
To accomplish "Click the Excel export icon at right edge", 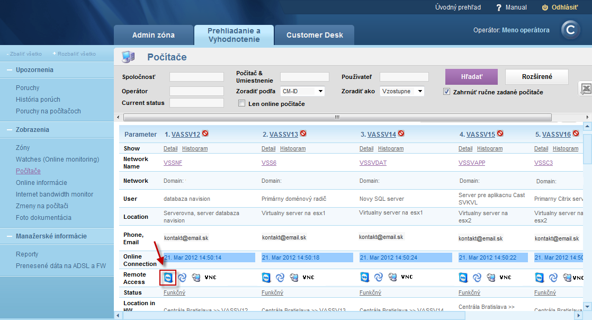I will (586, 89).
